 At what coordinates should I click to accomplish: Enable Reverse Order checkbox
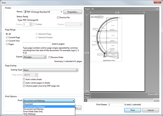[x=50, y=57]
